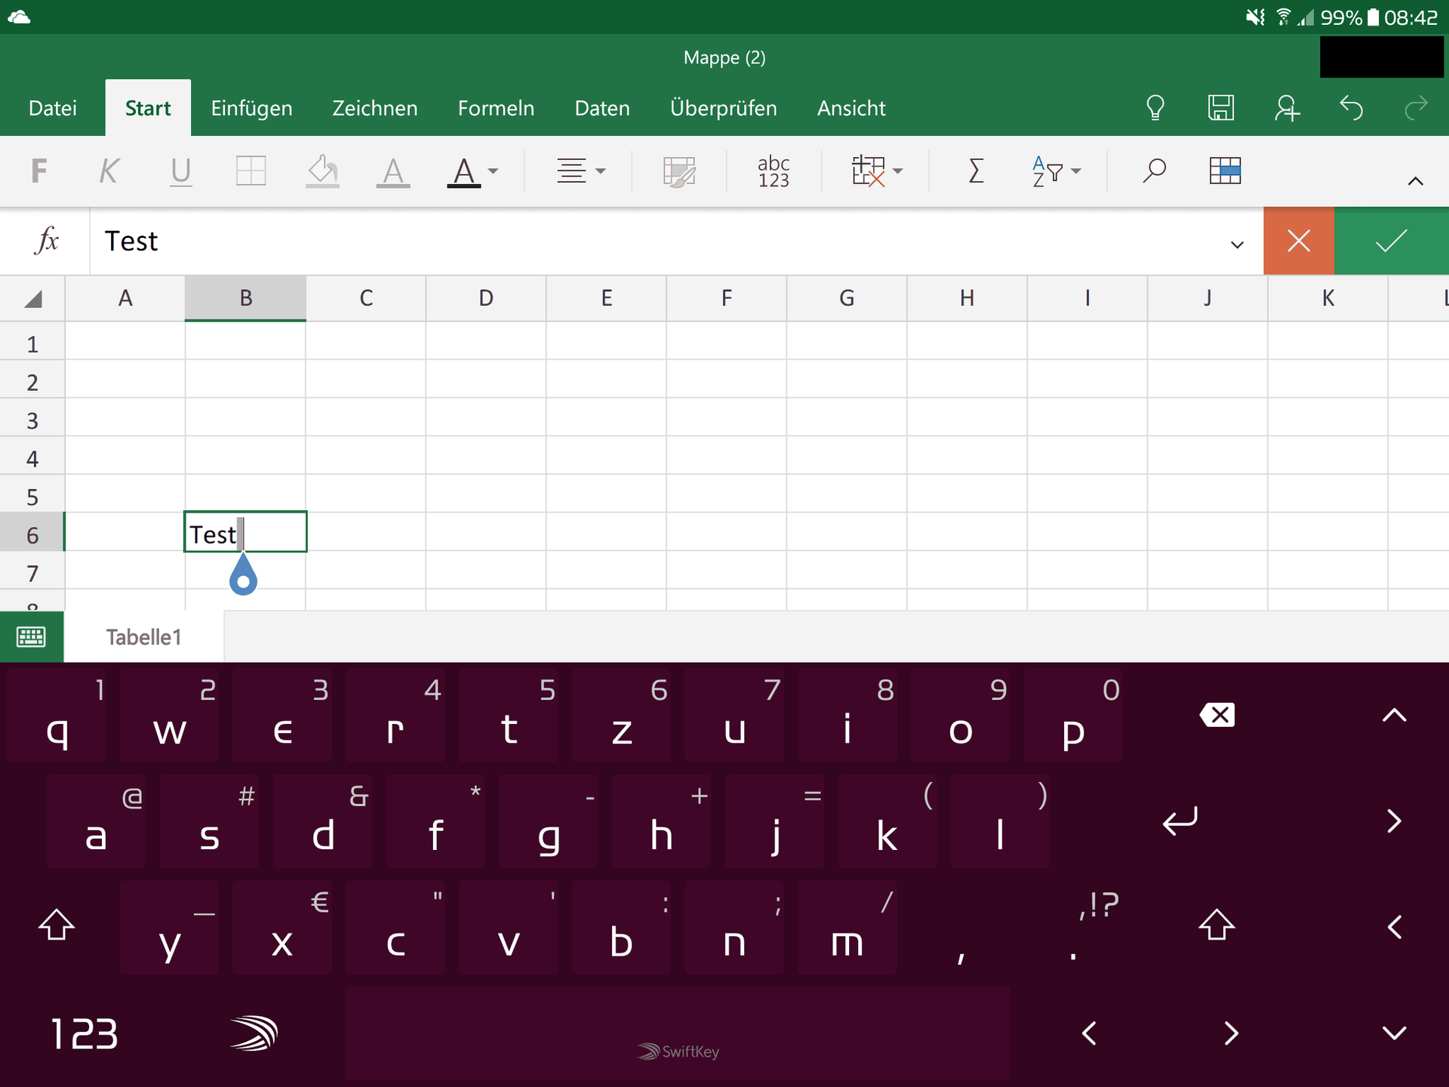Tap the comma key
1449x1087 pixels.
[960, 928]
